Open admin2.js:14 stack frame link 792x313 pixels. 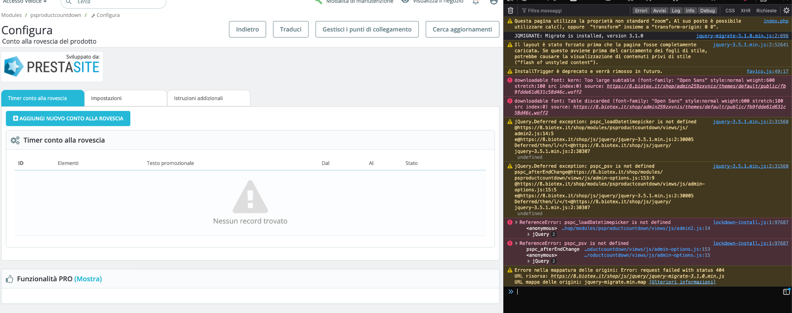[636, 228]
